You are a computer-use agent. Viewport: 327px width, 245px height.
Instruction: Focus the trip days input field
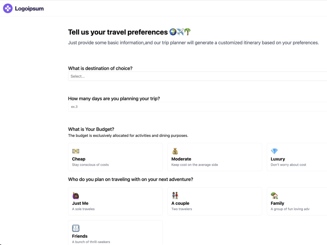click(198, 107)
